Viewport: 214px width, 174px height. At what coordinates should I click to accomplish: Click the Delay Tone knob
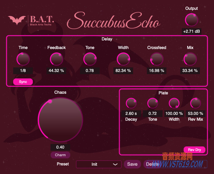point(90,59)
